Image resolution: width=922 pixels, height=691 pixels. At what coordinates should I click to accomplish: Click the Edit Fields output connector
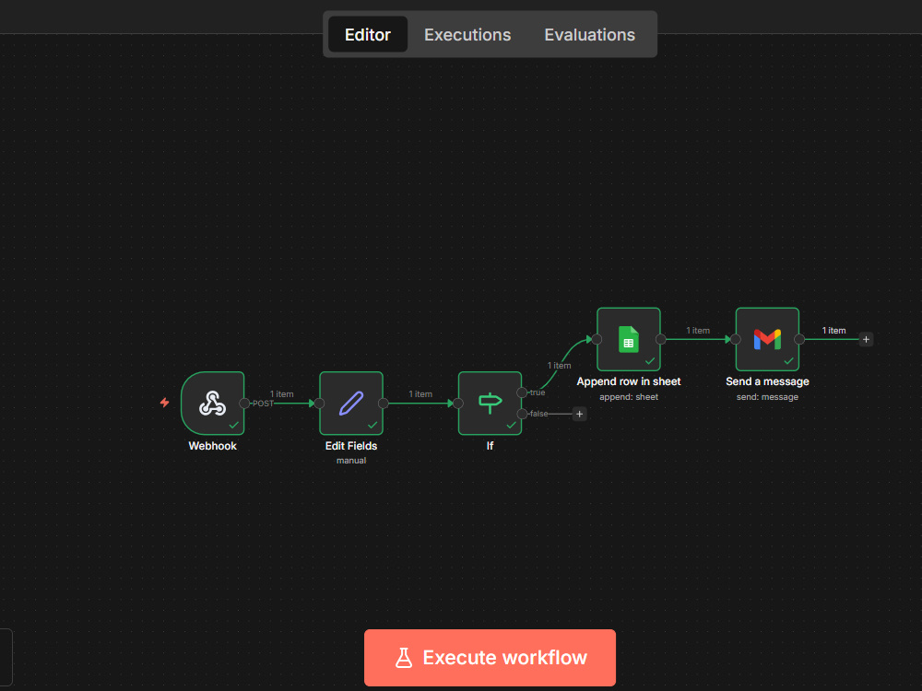tap(384, 404)
